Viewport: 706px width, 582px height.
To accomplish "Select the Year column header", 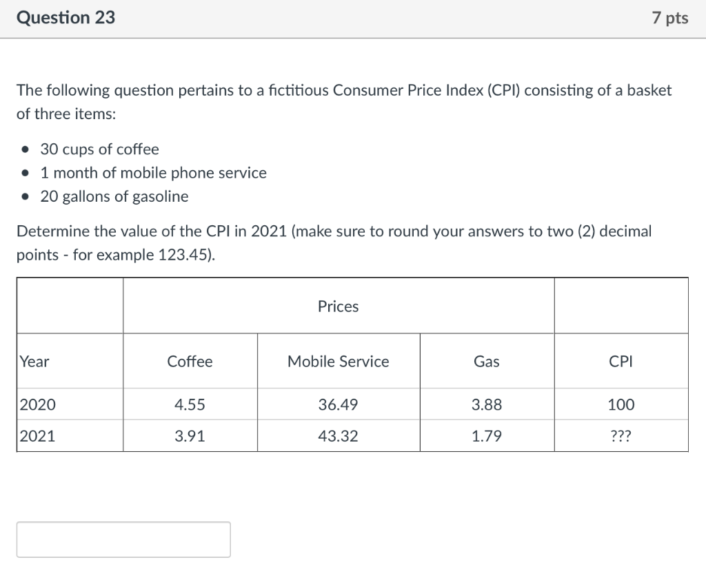I will pos(33,361).
